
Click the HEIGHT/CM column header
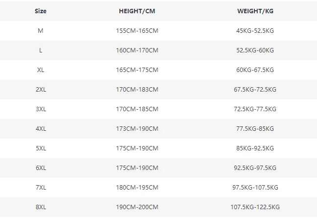click(137, 11)
